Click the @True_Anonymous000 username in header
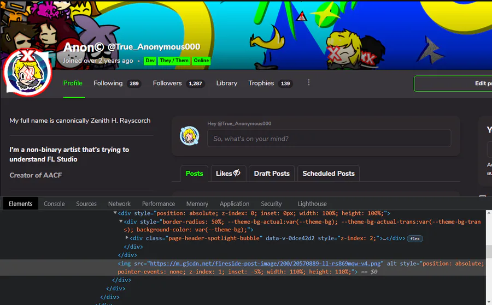 [154, 47]
